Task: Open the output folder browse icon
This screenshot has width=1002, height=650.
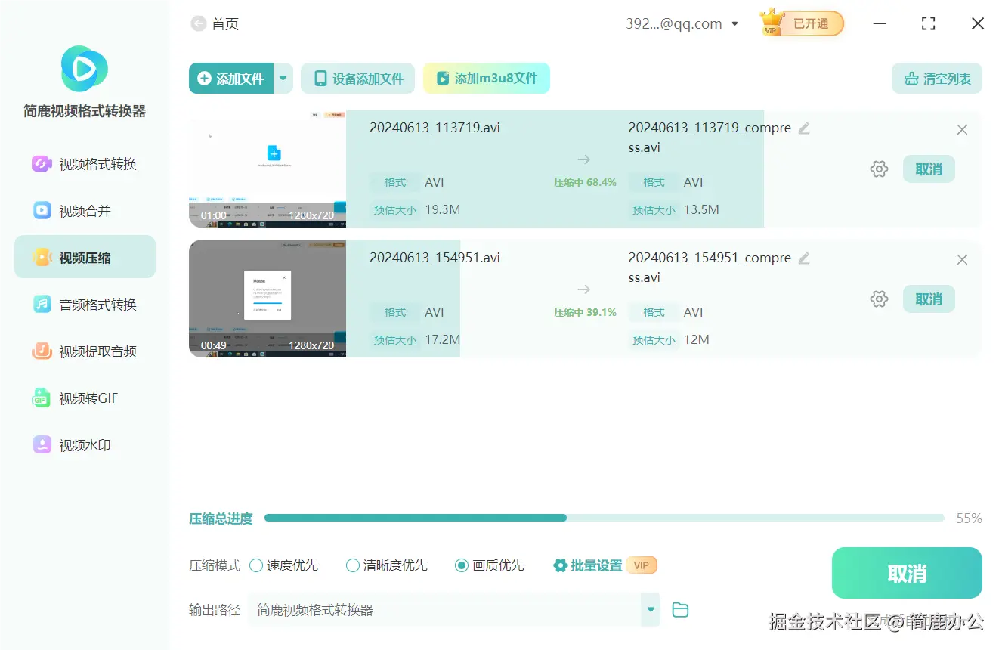Action: coord(679,609)
